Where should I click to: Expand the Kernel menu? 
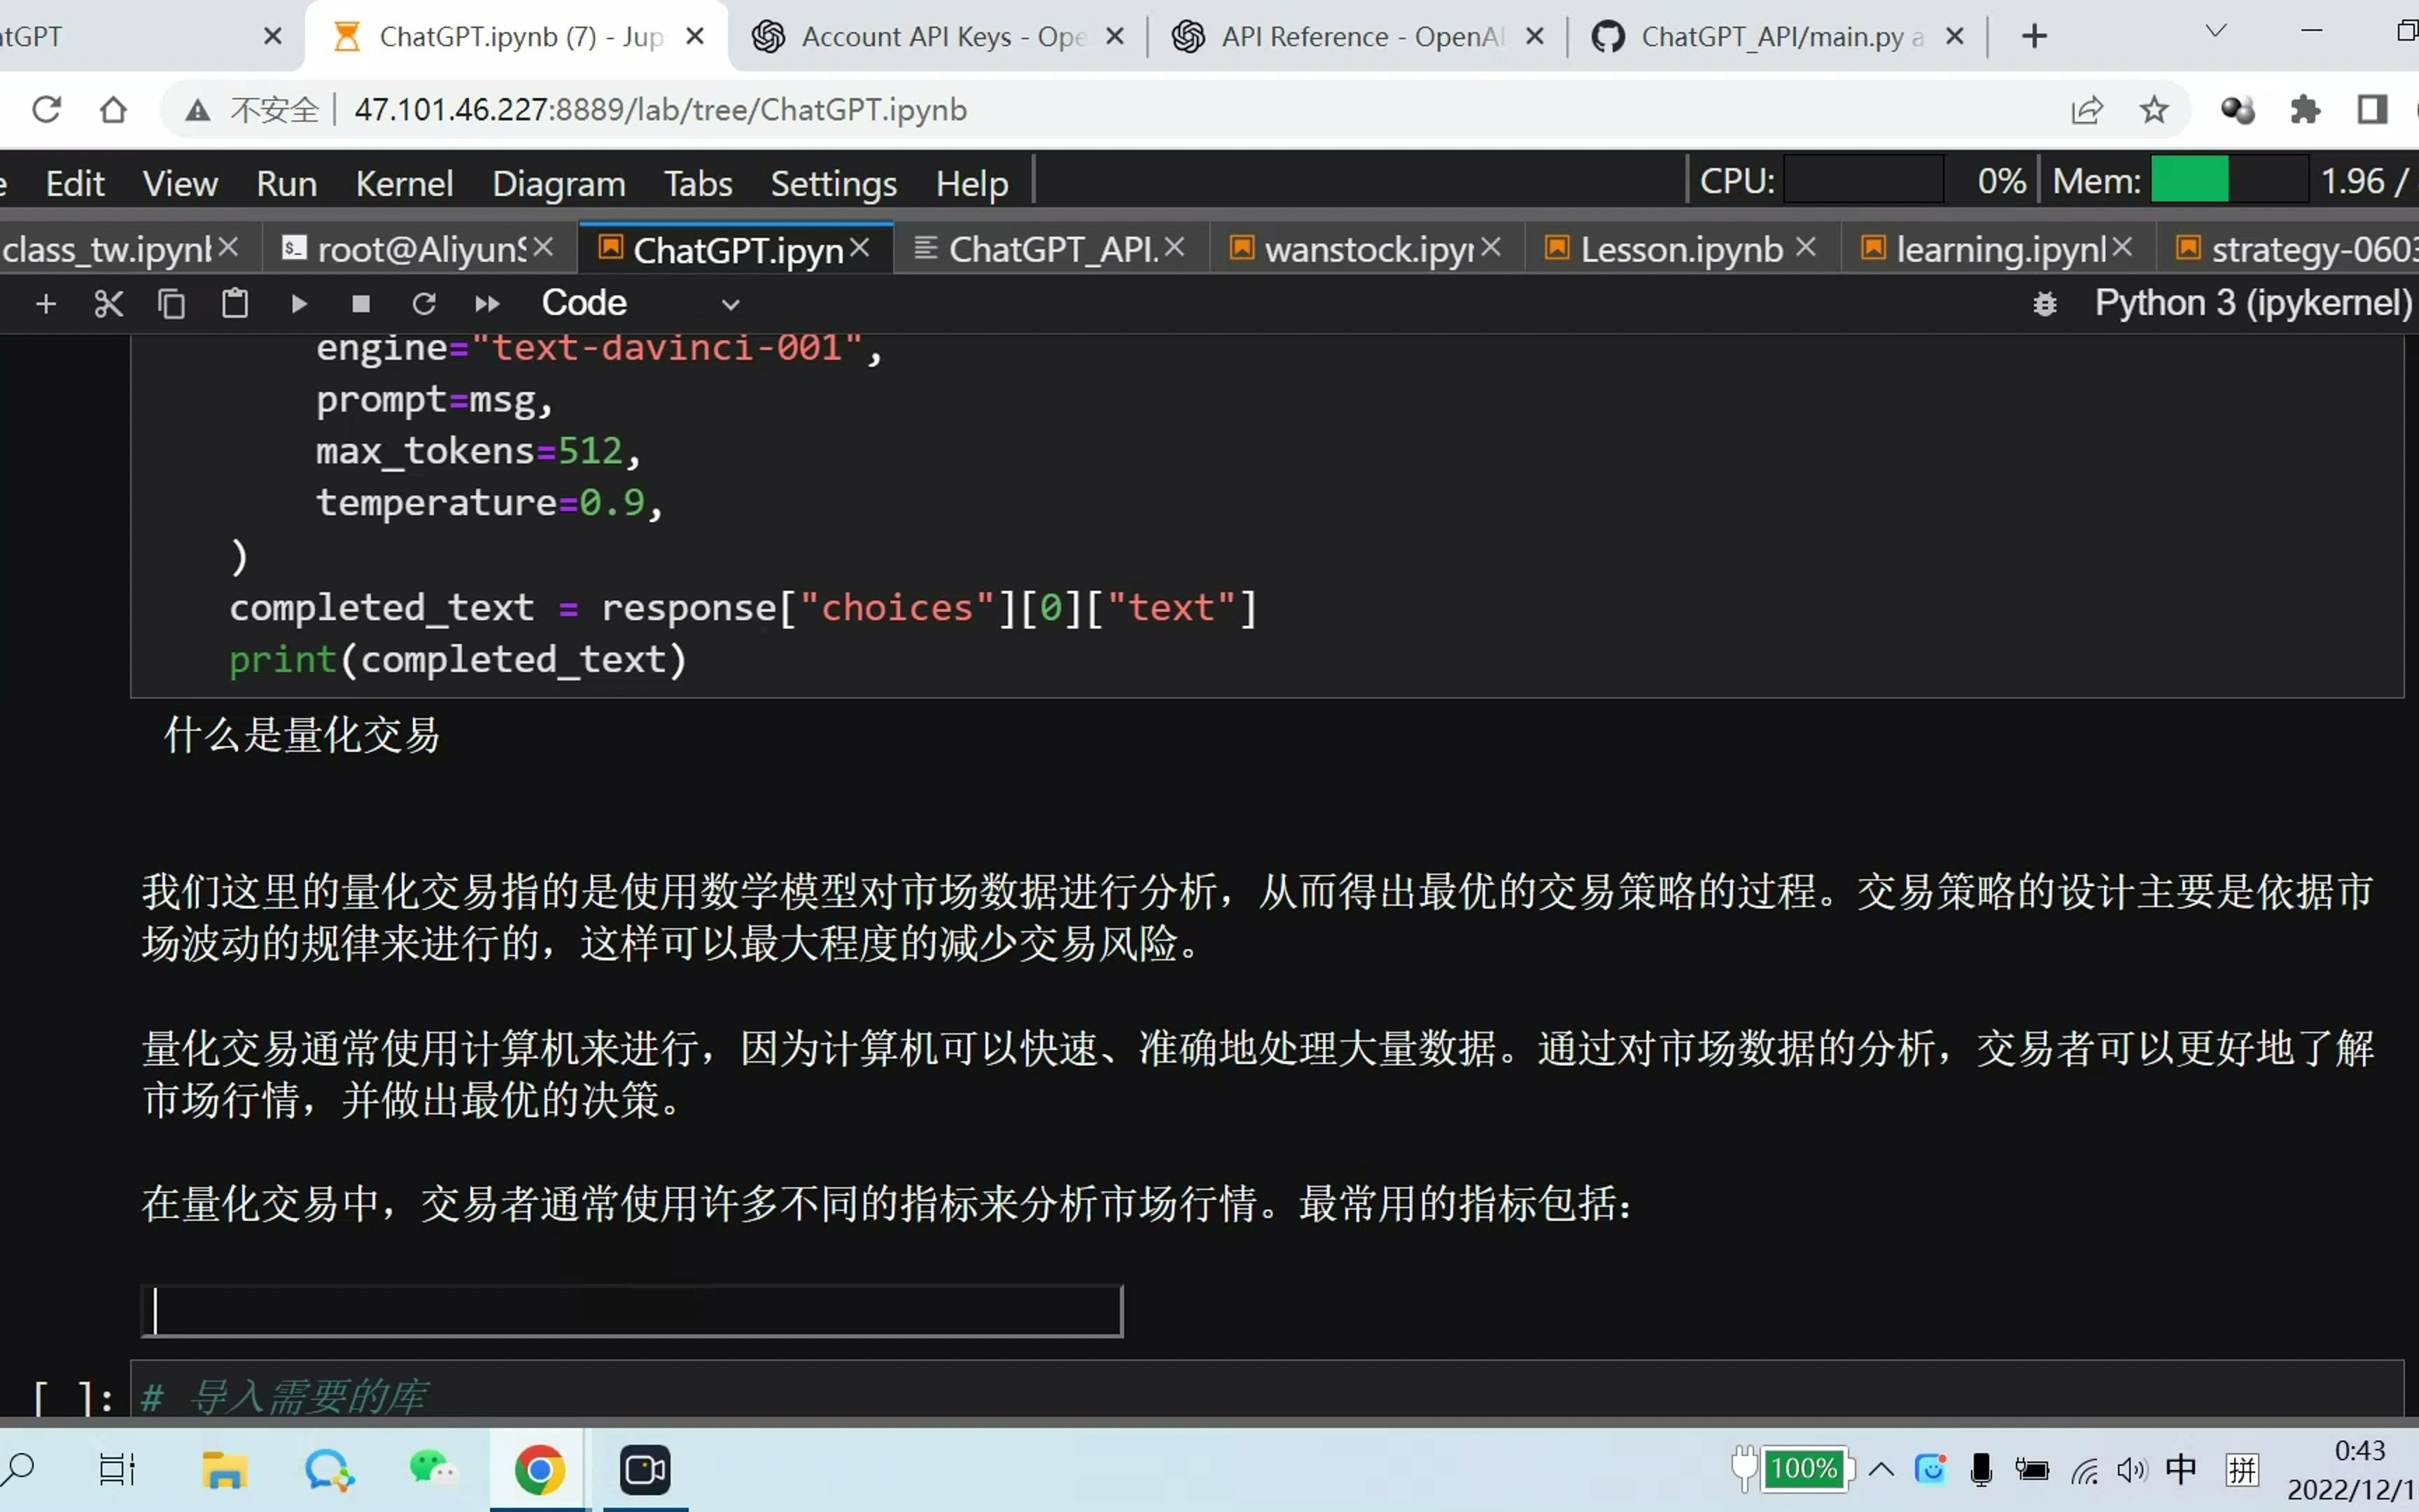pos(404,183)
